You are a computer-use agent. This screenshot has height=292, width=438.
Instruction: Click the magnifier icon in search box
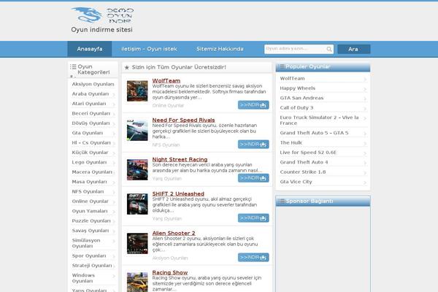(x=329, y=49)
